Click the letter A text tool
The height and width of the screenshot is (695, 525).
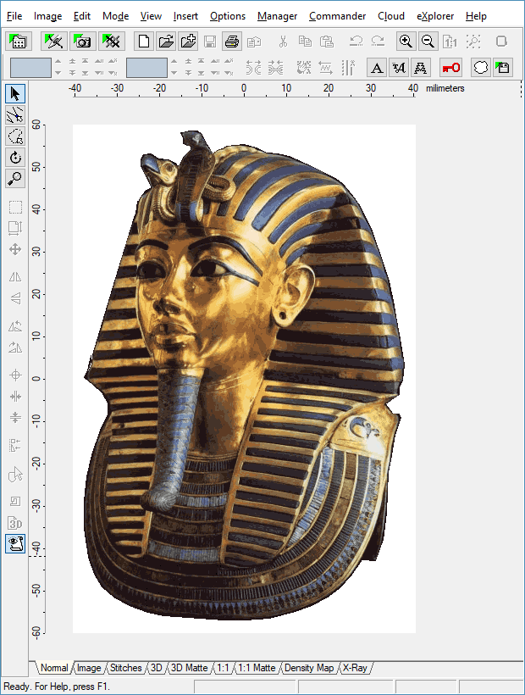(377, 68)
